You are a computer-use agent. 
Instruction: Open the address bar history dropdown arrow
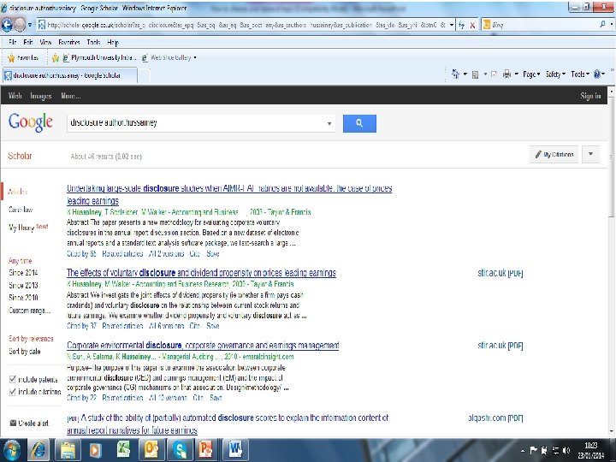click(x=452, y=25)
